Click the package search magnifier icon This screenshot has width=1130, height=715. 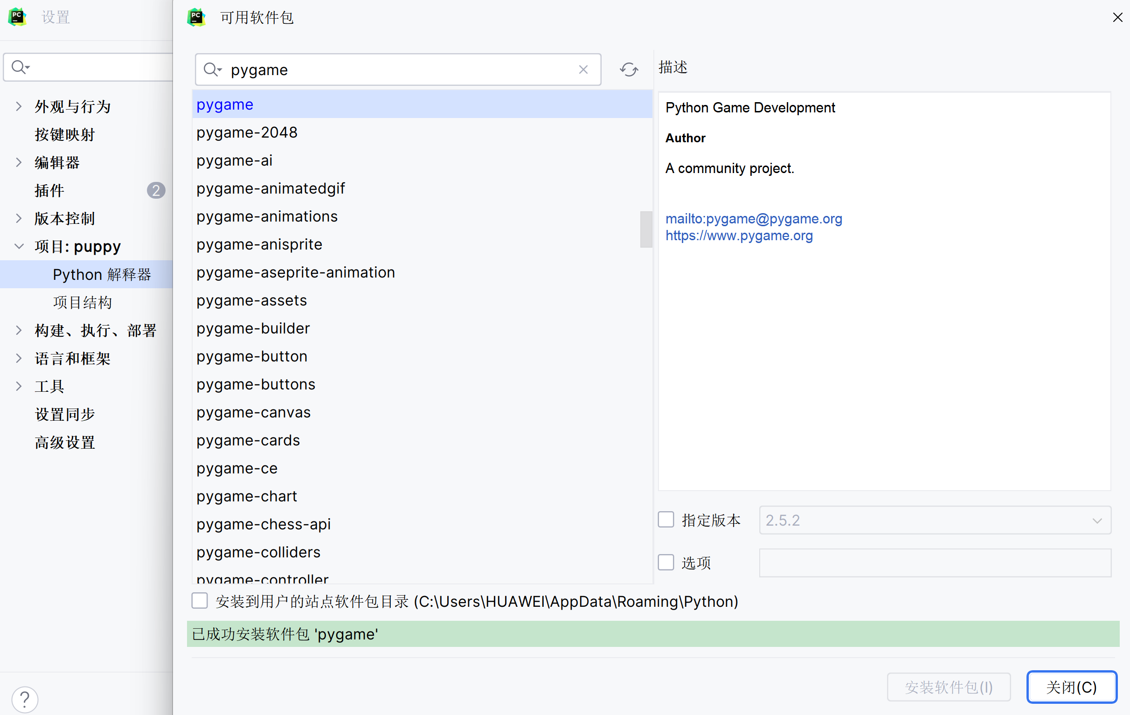212,69
